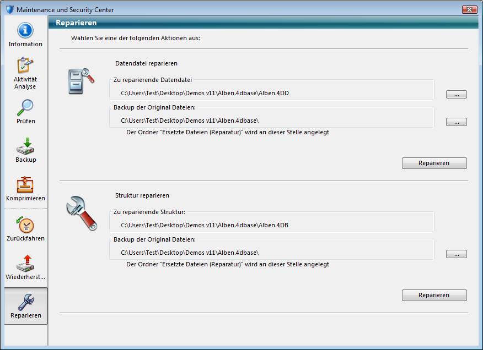Click the Wiederherst... label in sidebar
Image resolution: width=483 pixels, height=350 pixels.
(x=25, y=277)
